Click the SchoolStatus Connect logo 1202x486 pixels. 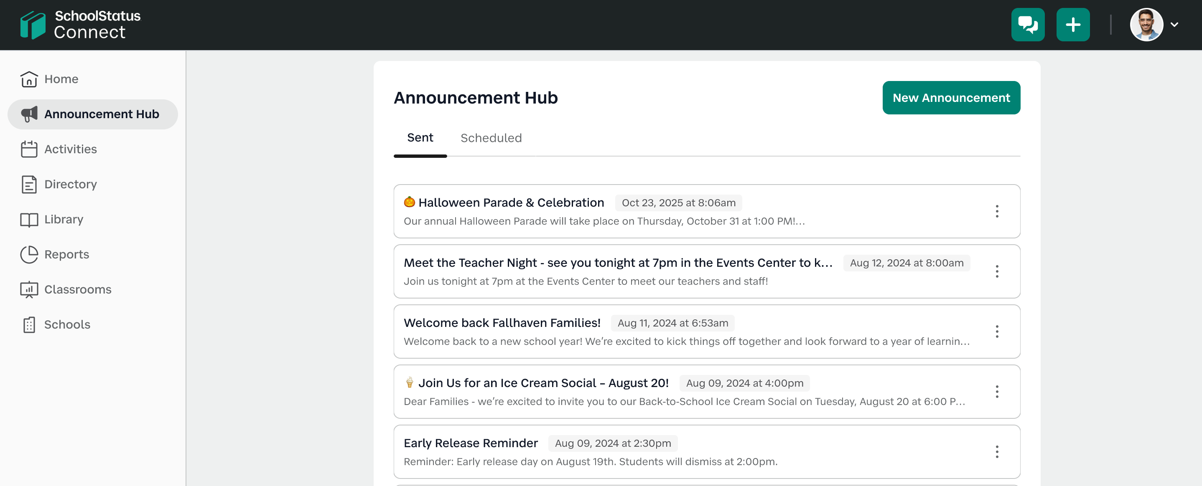(x=80, y=25)
